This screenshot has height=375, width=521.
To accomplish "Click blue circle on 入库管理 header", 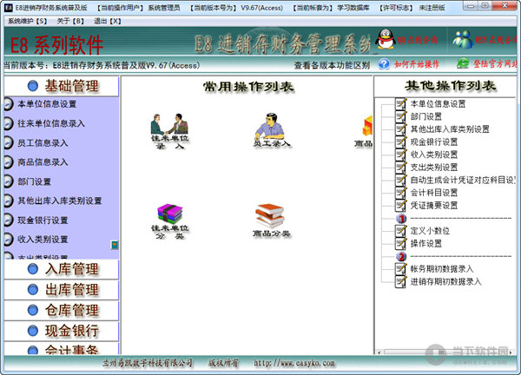I will (x=33, y=269).
